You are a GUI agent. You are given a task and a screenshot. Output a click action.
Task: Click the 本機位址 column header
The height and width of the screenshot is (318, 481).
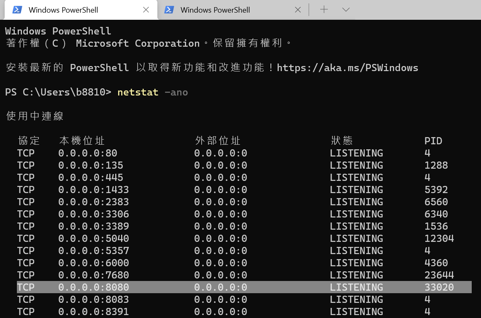[82, 140]
